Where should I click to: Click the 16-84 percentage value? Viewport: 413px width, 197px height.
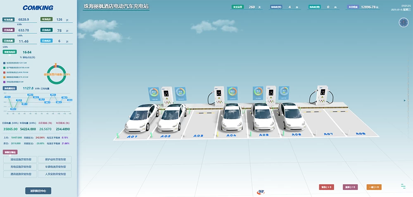pos(27,52)
